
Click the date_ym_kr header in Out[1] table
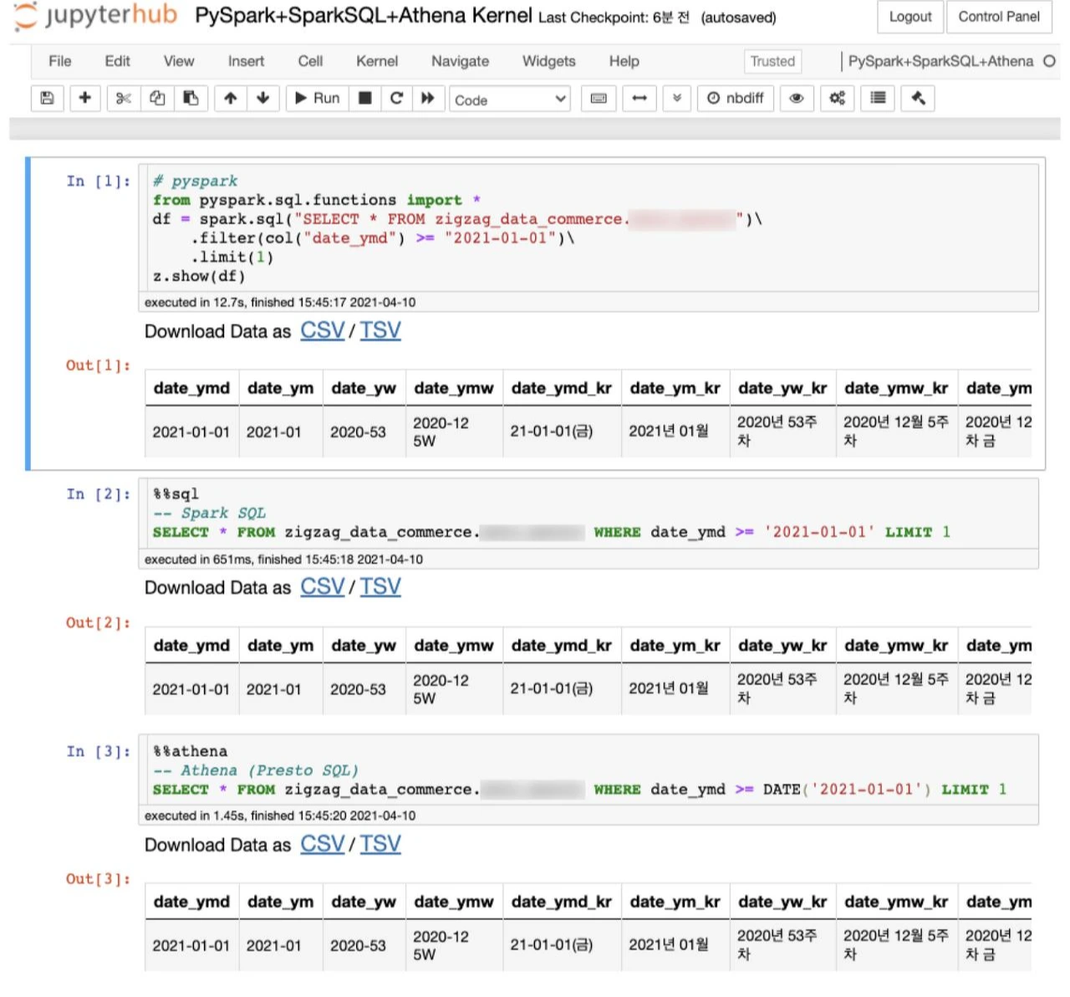(x=675, y=388)
